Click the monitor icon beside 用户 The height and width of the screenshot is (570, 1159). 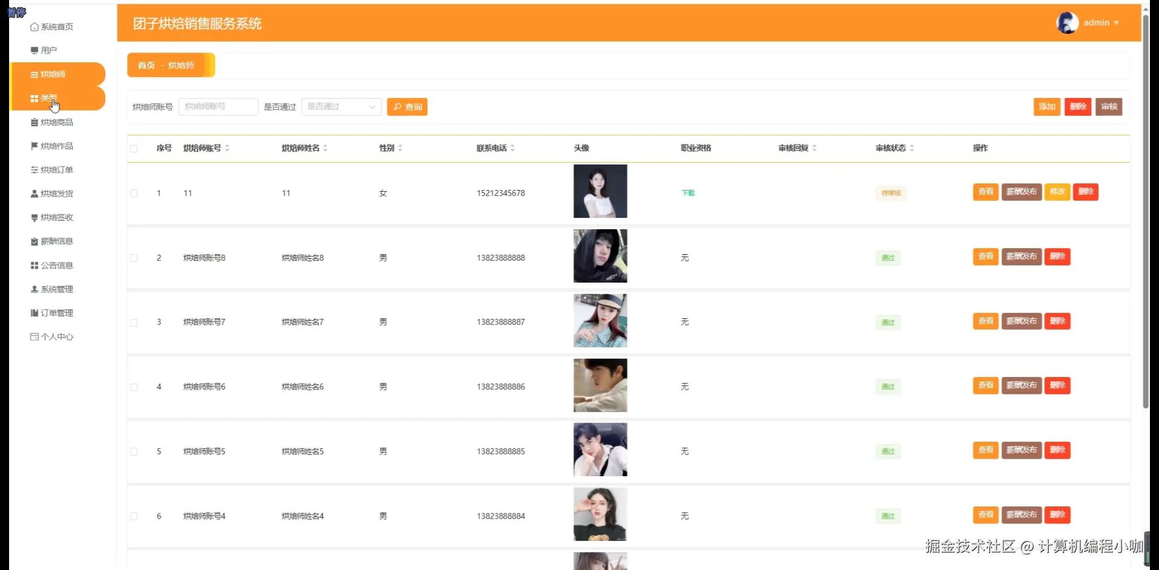pos(35,50)
